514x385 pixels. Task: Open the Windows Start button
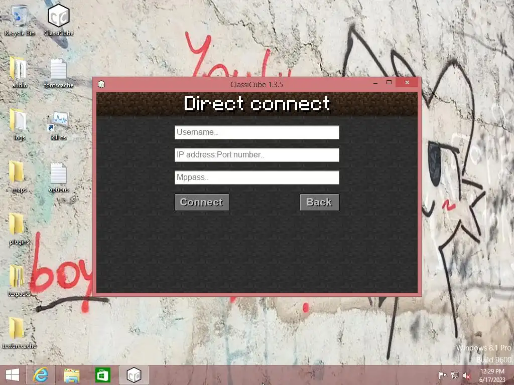13,375
